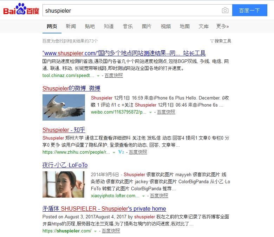Switch to the 图片 tab

146,26
